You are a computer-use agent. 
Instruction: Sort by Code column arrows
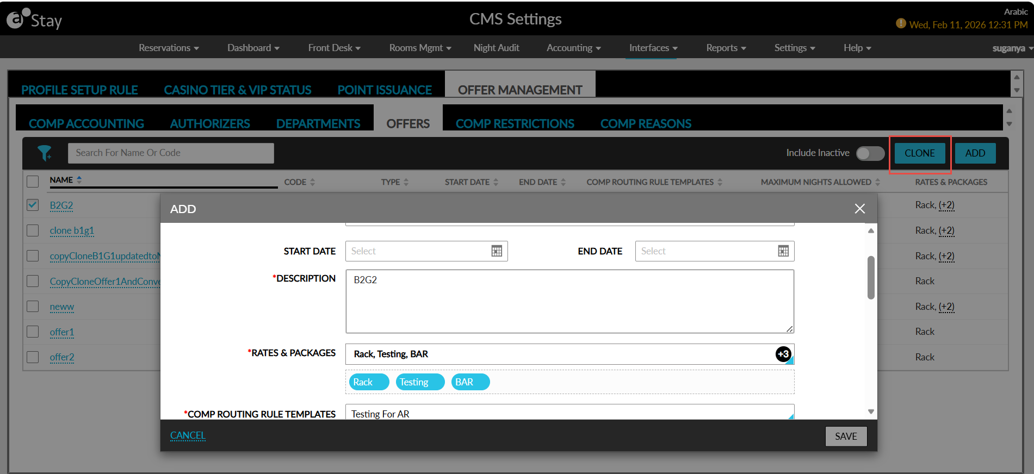pyautogui.click(x=313, y=182)
